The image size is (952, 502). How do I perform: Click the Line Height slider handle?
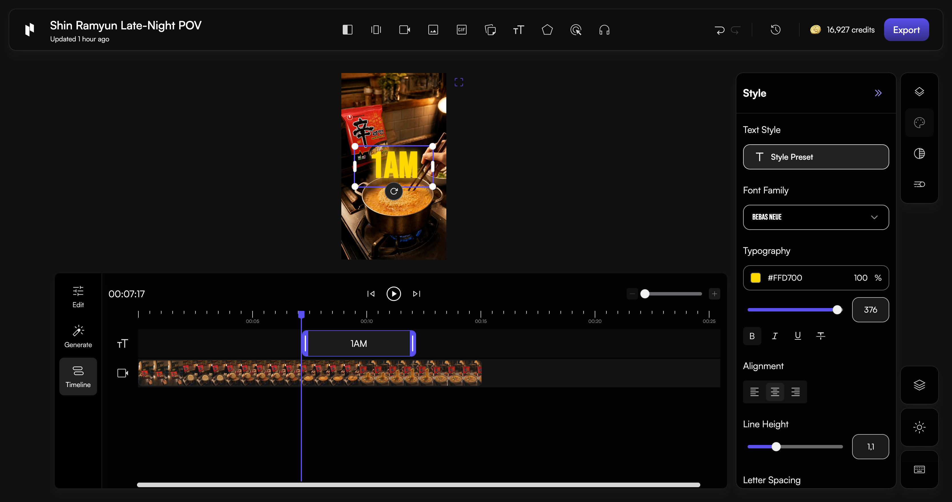[776, 447]
